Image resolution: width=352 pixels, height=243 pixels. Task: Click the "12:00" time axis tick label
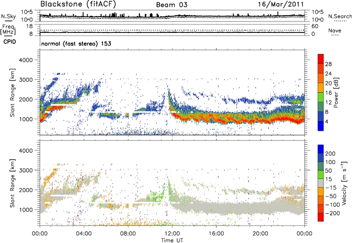(x=172, y=234)
